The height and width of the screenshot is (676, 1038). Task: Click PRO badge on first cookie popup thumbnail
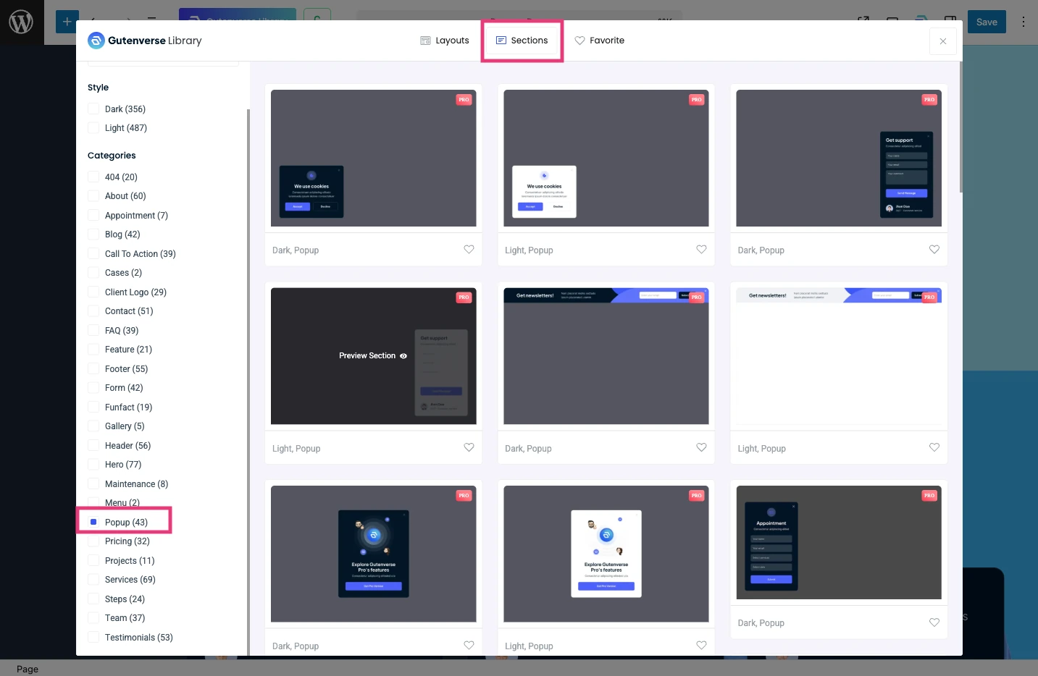[x=464, y=100]
